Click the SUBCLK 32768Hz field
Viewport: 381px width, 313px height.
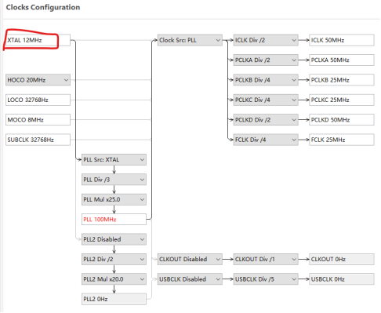pos(38,140)
